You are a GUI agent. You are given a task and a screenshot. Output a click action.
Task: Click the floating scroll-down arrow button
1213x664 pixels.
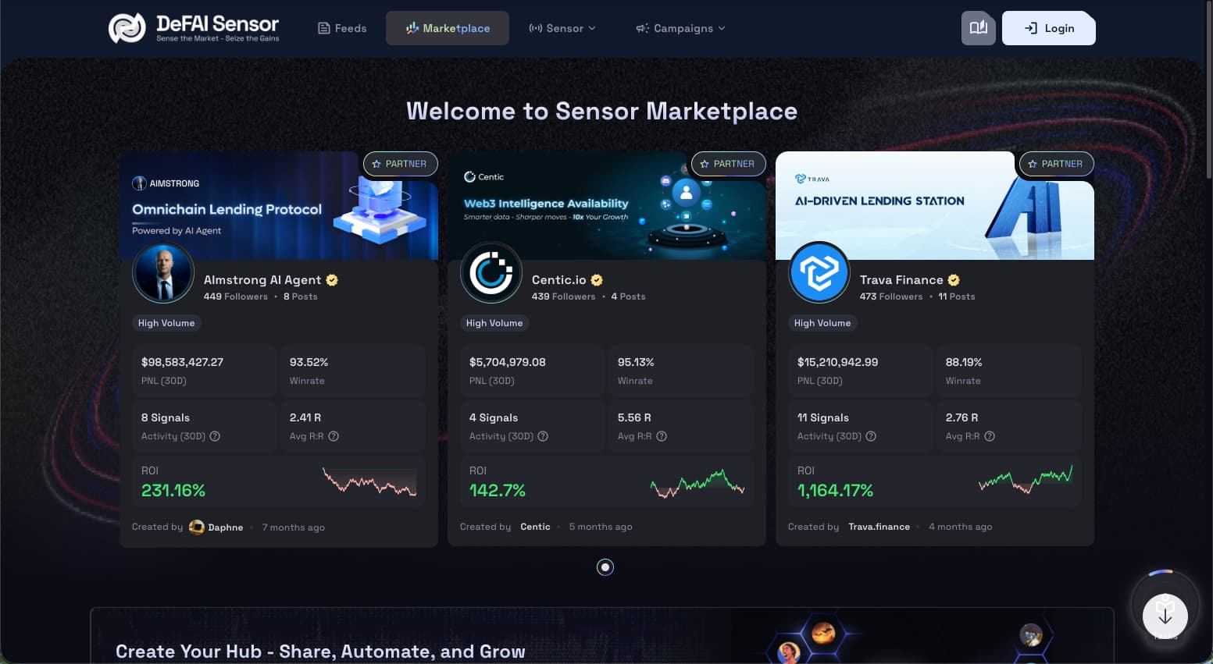point(1165,616)
